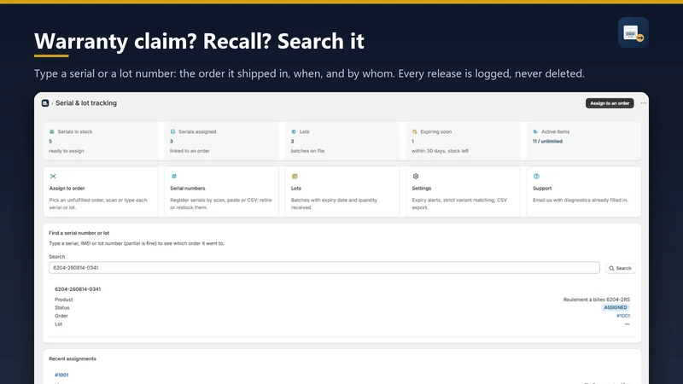Screen dimensions: 683x384
Task: Click the Order row label
Action: click(x=61, y=316)
